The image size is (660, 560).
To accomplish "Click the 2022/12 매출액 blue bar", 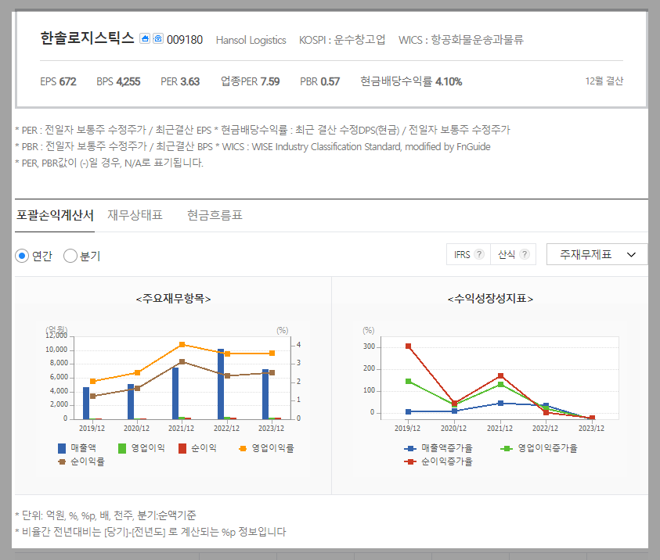I will click(221, 384).
